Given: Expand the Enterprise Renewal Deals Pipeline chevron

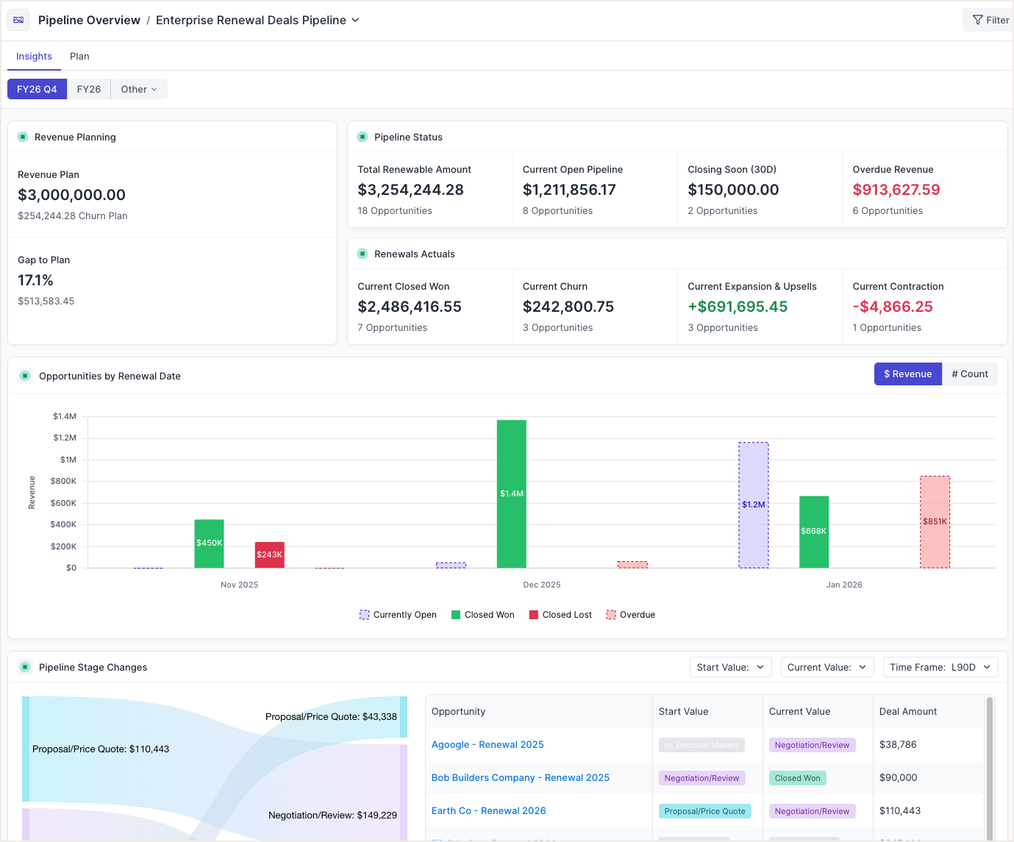Looking at the screenshot, I should 355,20.
